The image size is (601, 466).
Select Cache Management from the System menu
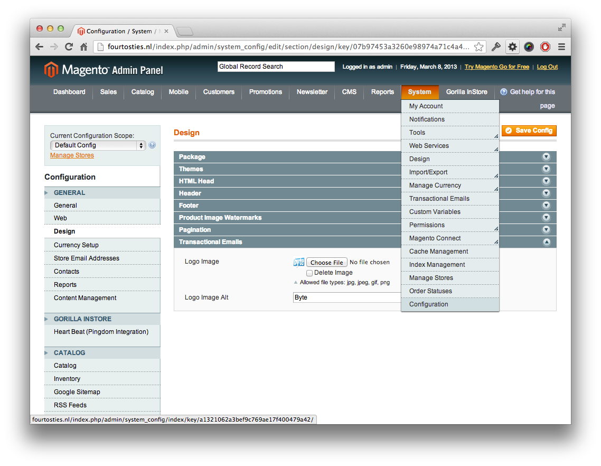(x=437, y=251)
